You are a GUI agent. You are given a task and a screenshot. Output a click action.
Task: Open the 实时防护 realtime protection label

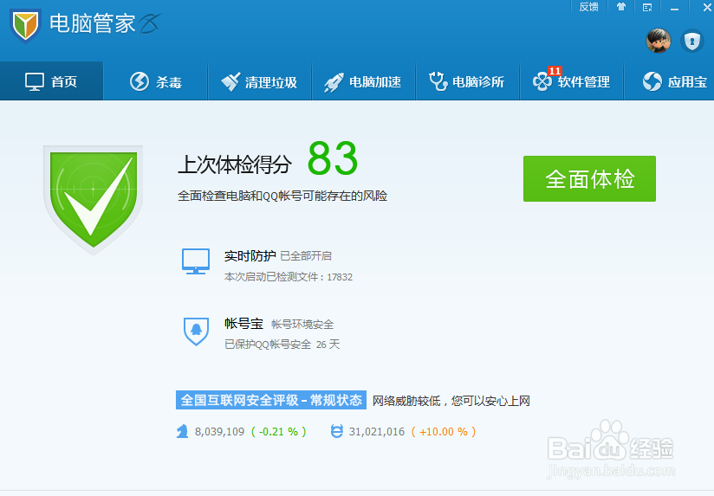click(250, 255)
